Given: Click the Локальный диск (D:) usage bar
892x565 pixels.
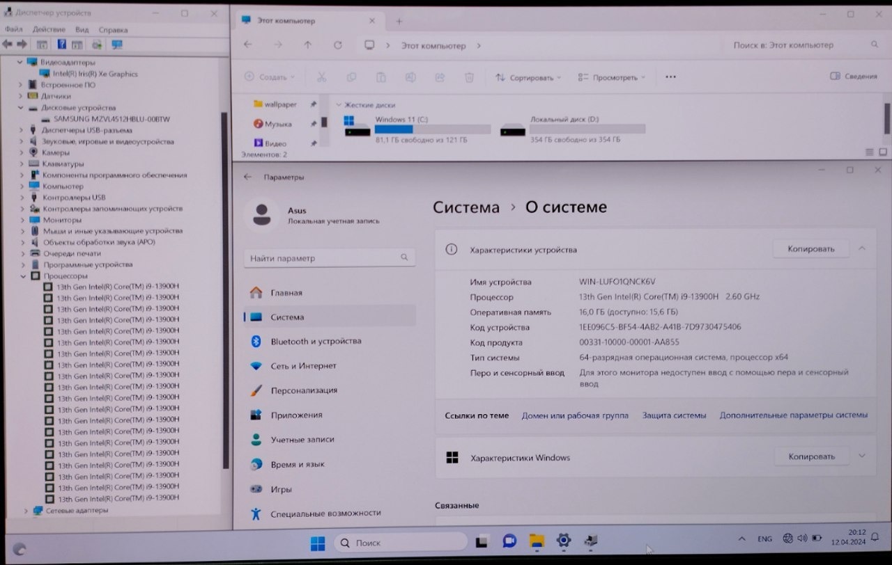Looking at the screenshot, I should (x=587, y=129).
